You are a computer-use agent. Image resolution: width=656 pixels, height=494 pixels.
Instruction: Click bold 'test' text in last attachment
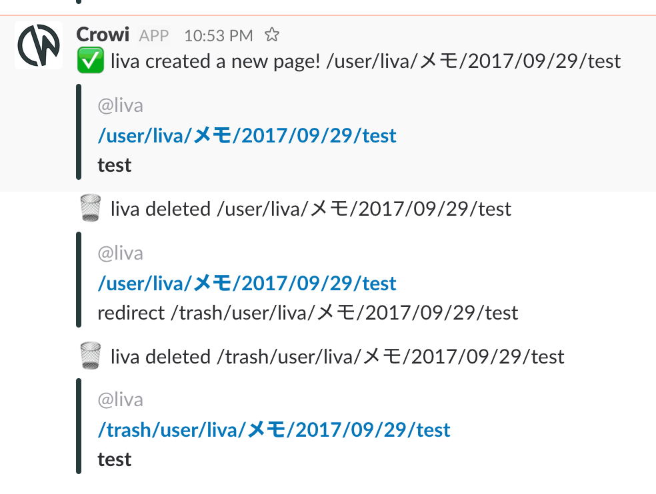[114, 459]
